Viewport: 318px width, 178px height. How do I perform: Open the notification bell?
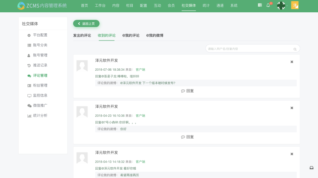268,5
